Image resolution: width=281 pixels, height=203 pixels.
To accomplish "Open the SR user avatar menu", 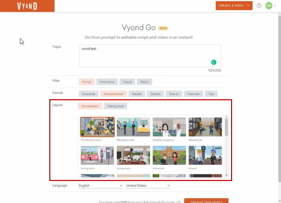I will (269, 6).
